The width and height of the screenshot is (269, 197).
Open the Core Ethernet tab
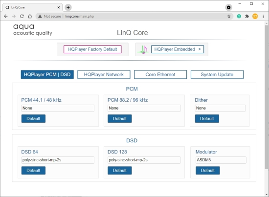[x=160, y=74]
